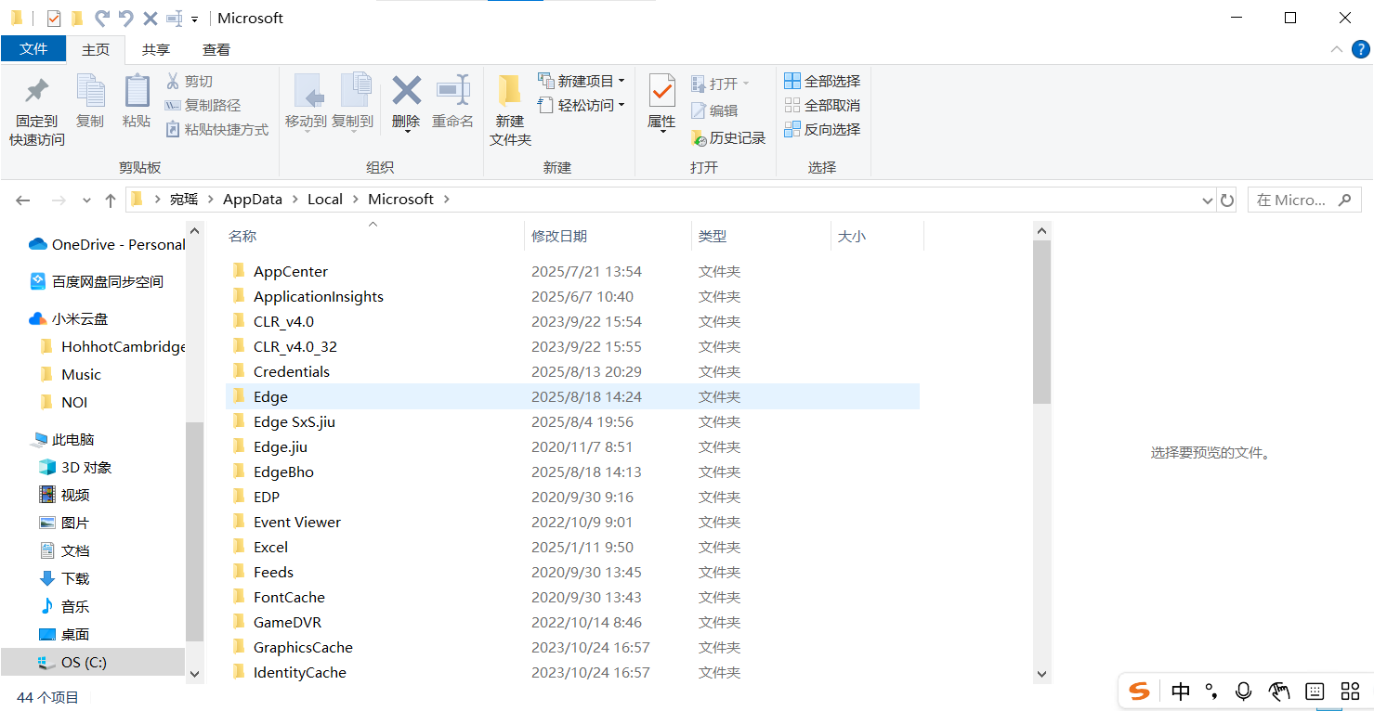This screenshot has width=1374, height=711.
Task: Open the File (文件) tab
Action: [x=33, y=49]
